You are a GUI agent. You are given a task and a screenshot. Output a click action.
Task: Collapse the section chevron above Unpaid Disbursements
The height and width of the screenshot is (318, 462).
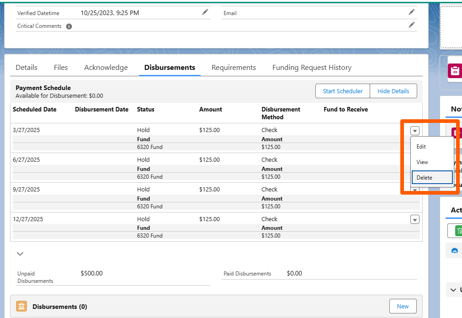click(x=20, y=254)
